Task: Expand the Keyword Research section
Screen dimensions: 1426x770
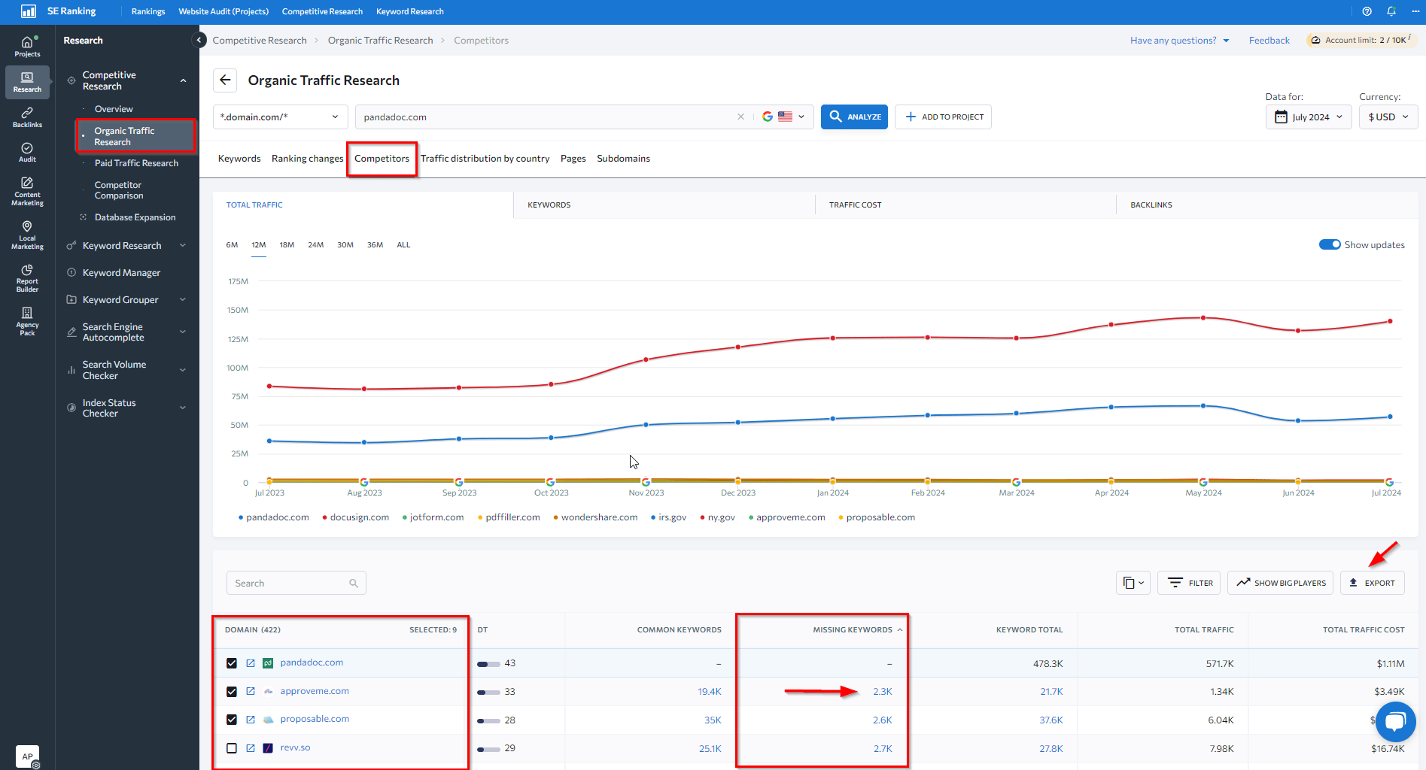Action: [x=183, y=245]
